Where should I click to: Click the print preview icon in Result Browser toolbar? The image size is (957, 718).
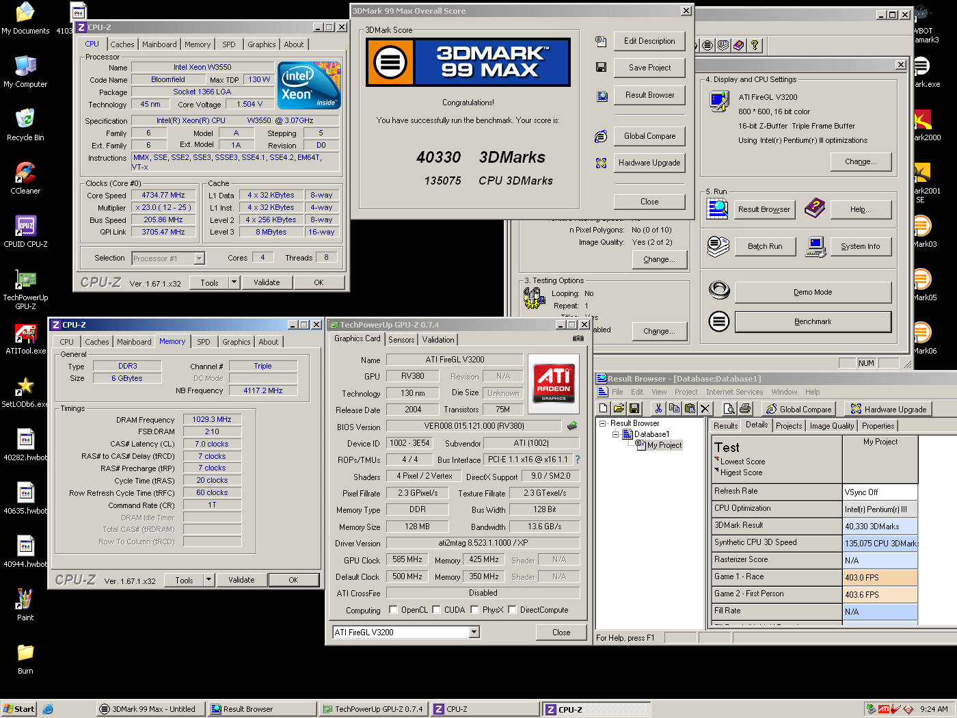pos(729,408)
